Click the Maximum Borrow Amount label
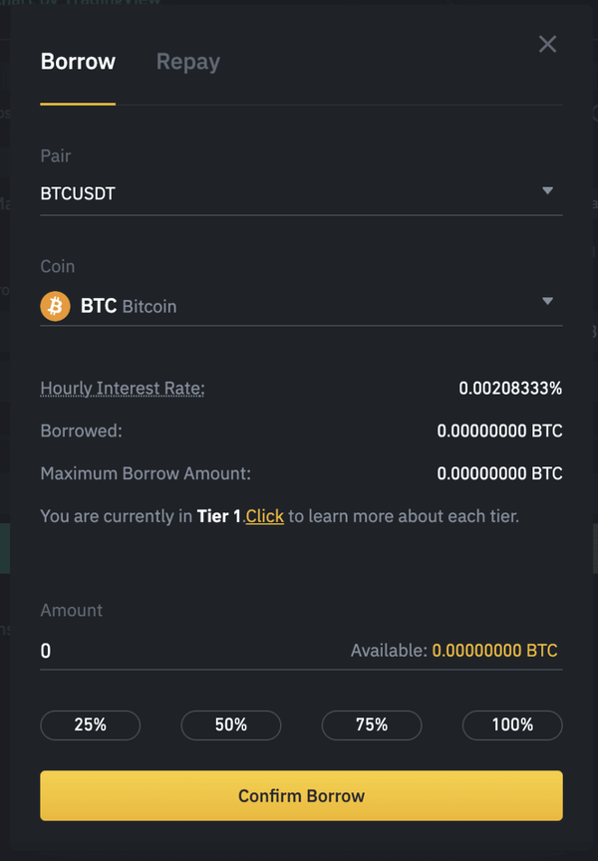 tap(146, 473)
